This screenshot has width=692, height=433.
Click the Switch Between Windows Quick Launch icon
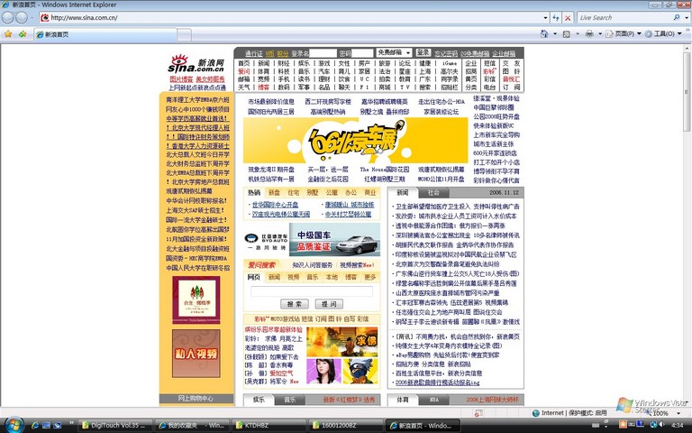coord(58,426)
